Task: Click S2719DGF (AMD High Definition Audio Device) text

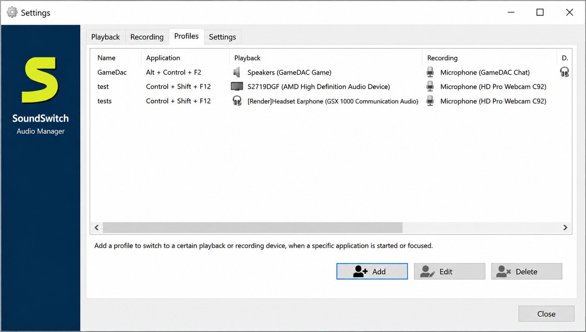Action: [x=319, y=87]
